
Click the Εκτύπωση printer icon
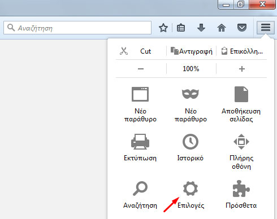tap(140, 142)
